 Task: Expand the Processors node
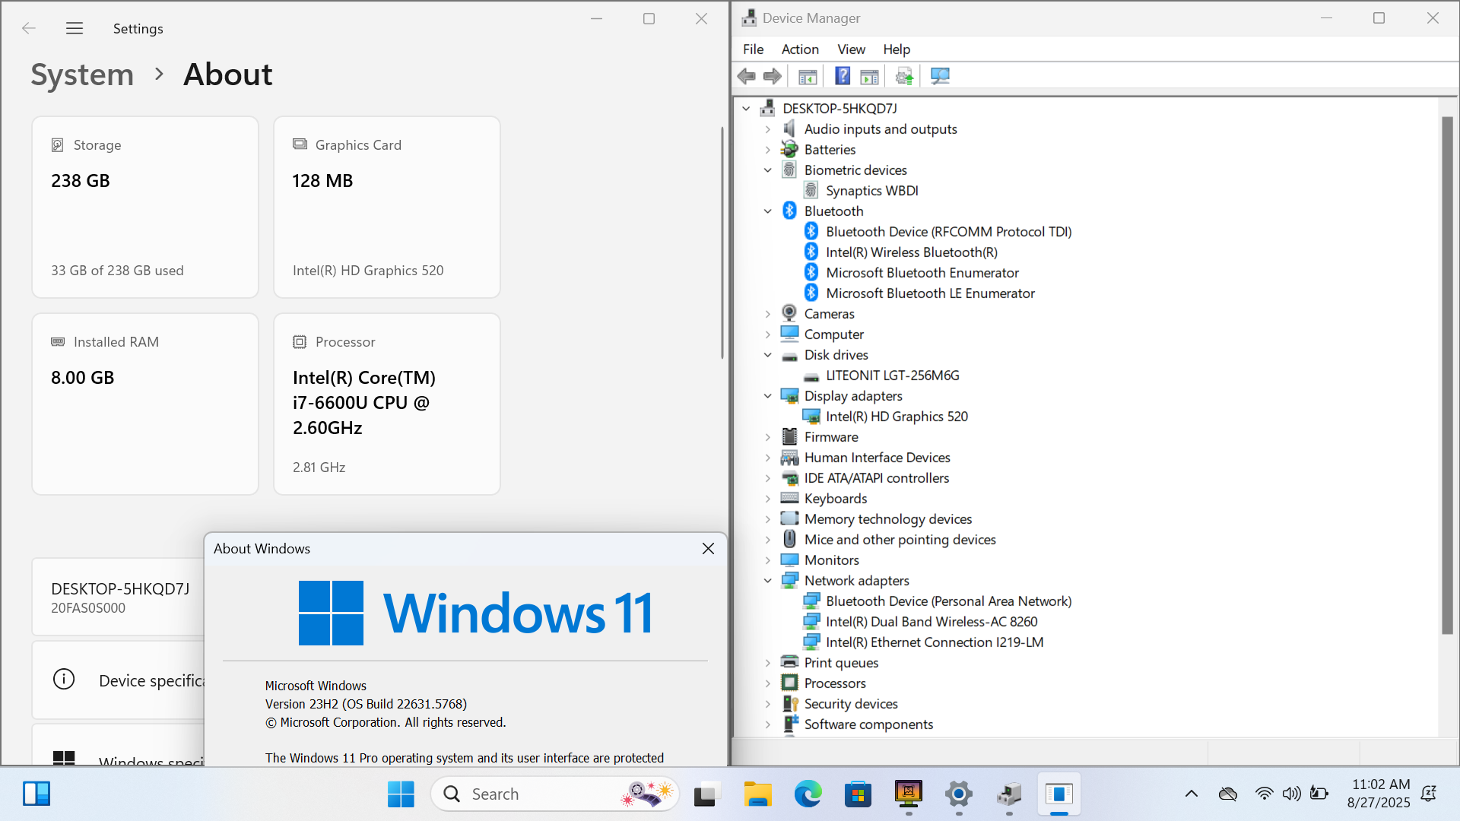coord(767,683)
